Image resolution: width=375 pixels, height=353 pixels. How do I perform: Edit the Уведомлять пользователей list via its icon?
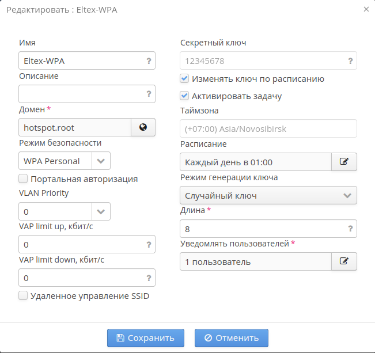[344, 261]
